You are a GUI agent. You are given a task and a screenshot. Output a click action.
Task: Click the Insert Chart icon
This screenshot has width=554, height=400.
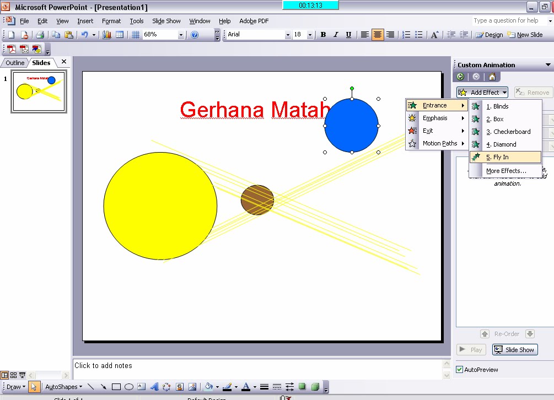(x=107, y=34)
